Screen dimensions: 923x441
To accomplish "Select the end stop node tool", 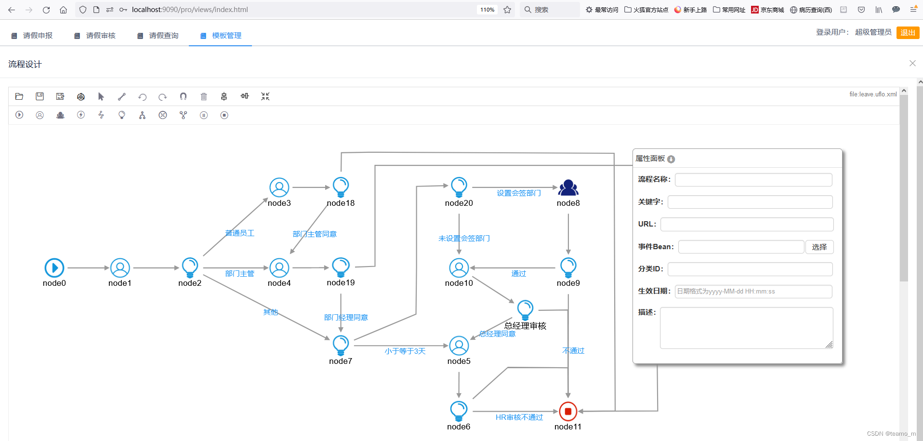I will pos(224,115).
